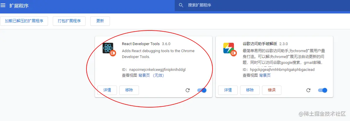The width and height of the screenshot is (350, 121).
Task: Click the React version number 3.6.0
Action: (166, 44)
